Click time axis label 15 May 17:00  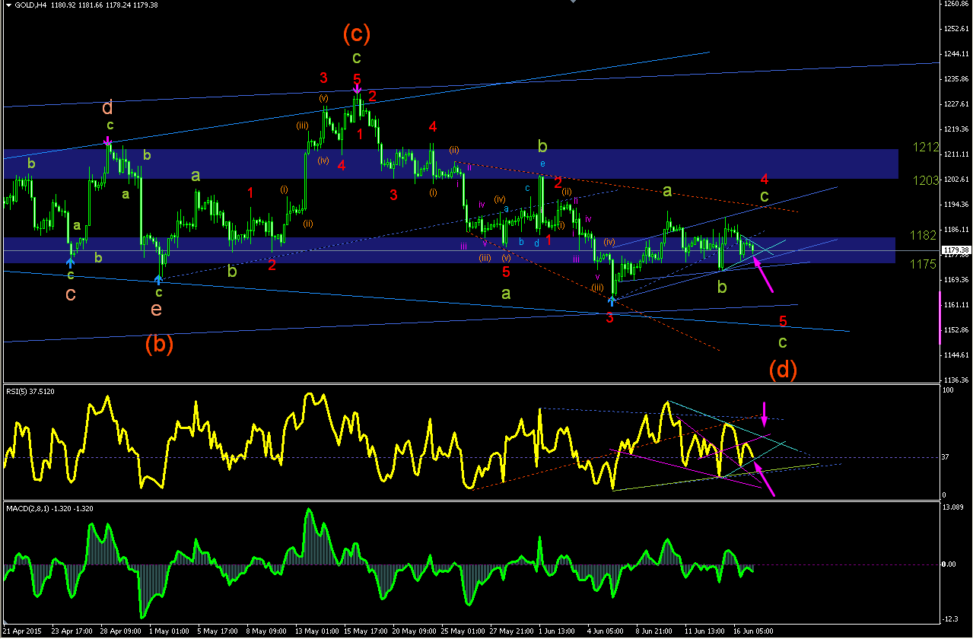(364, 631)
